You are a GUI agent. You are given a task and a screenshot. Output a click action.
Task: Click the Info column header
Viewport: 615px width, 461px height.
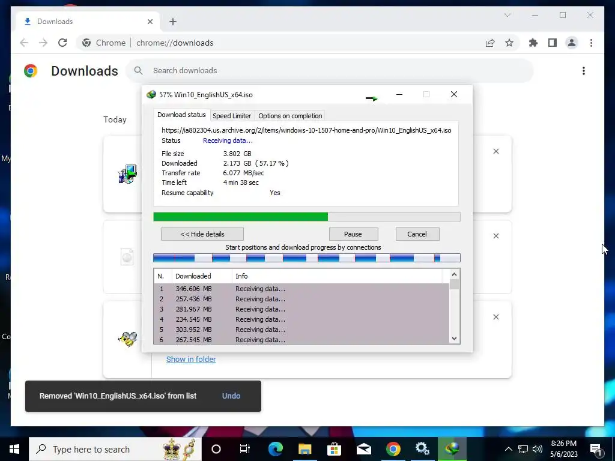(337, 276)
